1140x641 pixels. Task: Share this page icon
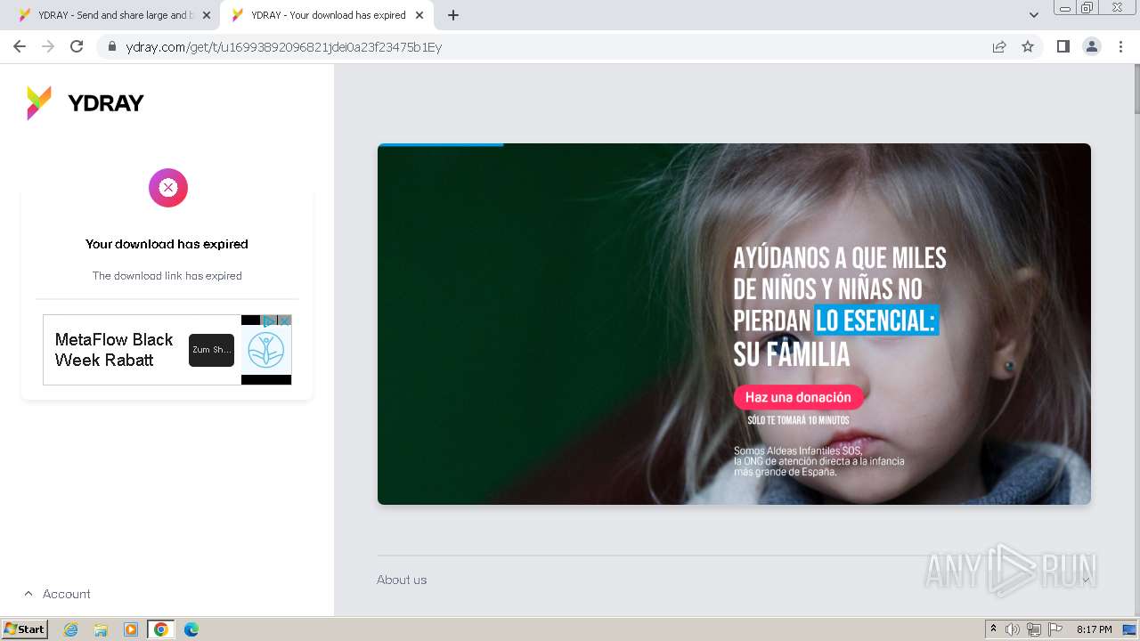(x=999, y=47)
